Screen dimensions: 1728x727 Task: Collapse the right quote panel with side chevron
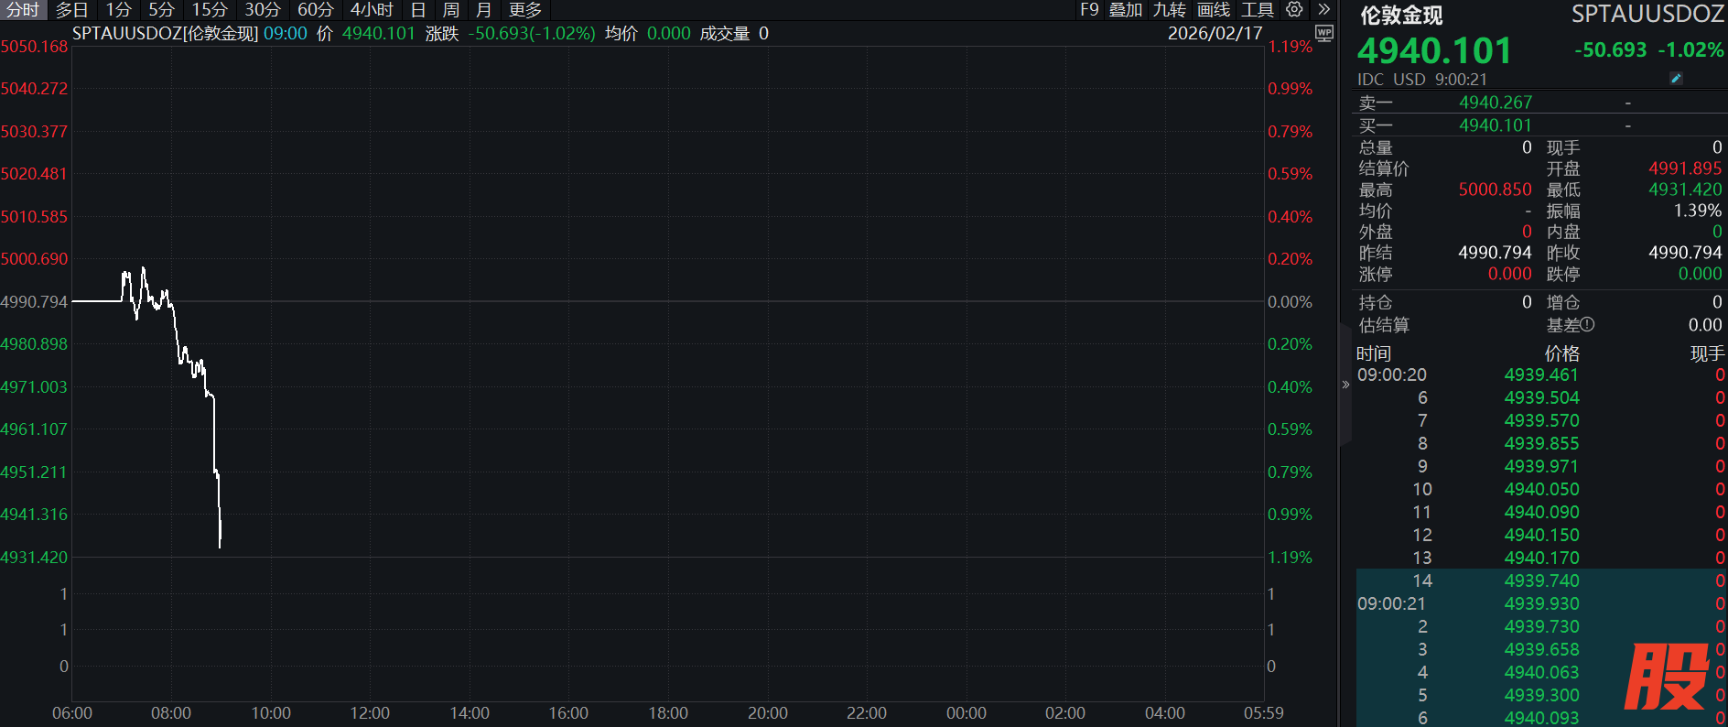point(1345,385)
